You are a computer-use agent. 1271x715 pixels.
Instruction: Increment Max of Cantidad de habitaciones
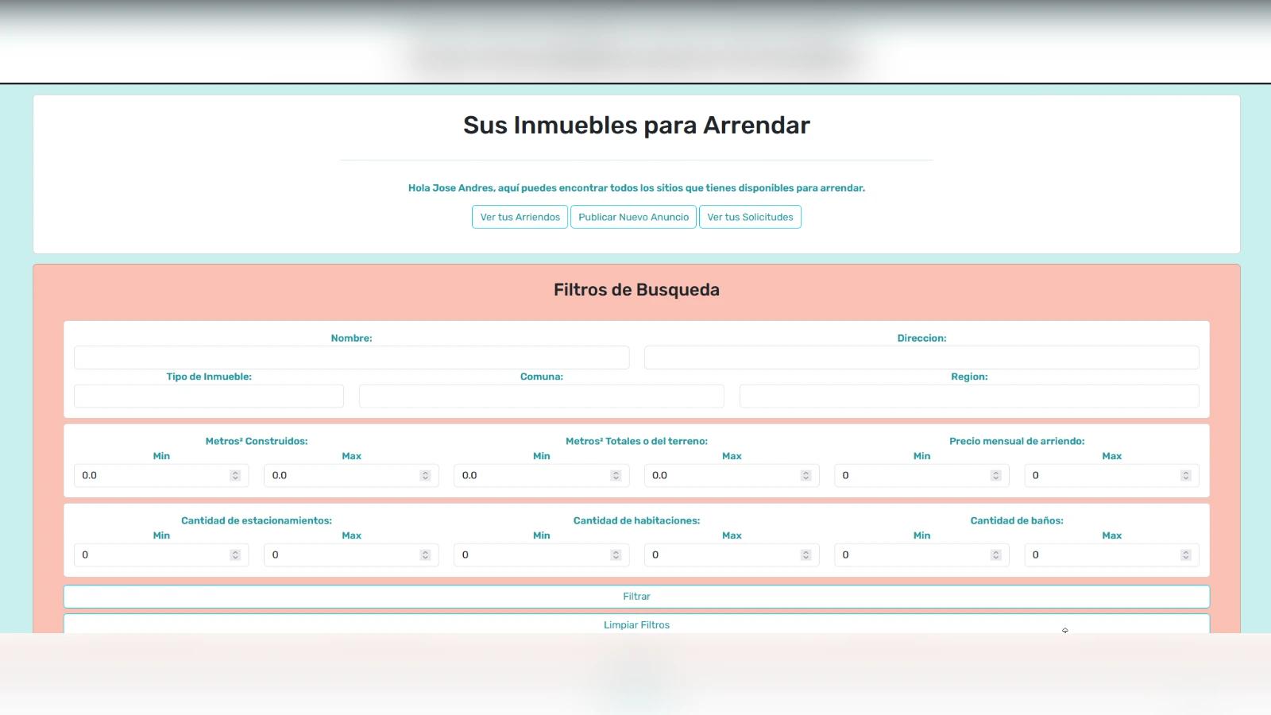pyautogui.click(x=805, y=551)
